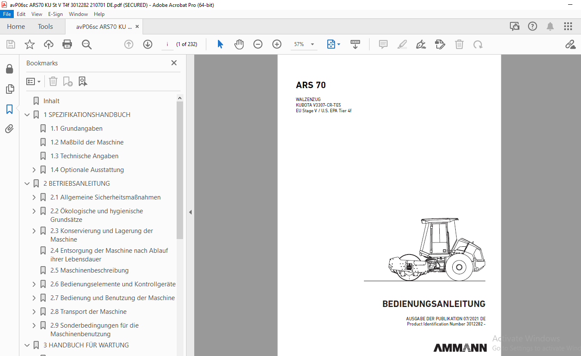Zoom in with the plus icon
The height and width of the screenshot is (356, 581).
(277, 44)
